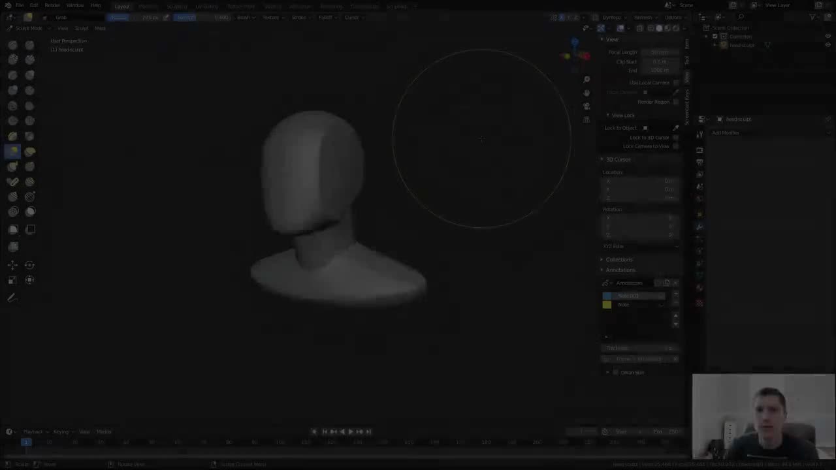836x470 pixels.
Task: Toggle the Onion Skin checkbox
Action: click(615, 372)
